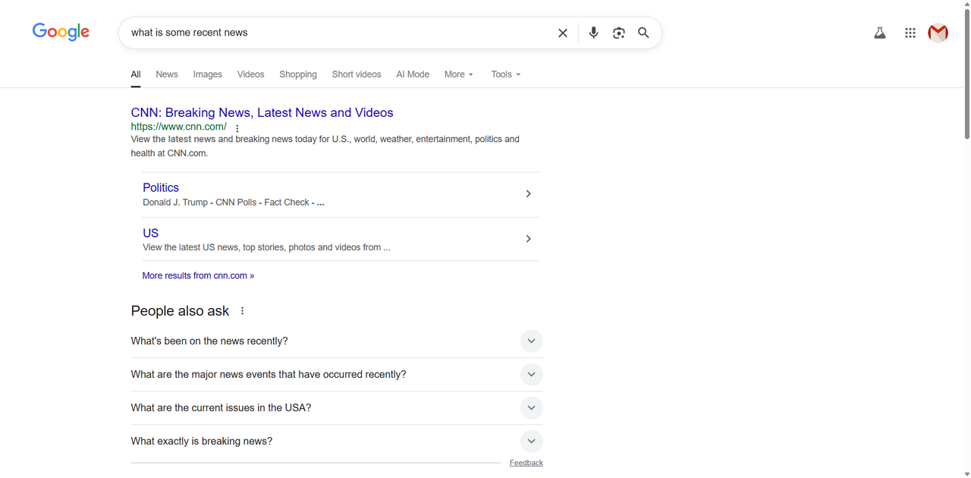This screenshot has height=478, width=971.
Task: Click More results from cnn.com
Action: 198,275
